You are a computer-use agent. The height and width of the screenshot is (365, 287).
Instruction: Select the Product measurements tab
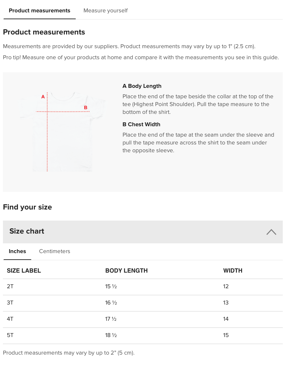pyautogui.click(x=39, y=11)
